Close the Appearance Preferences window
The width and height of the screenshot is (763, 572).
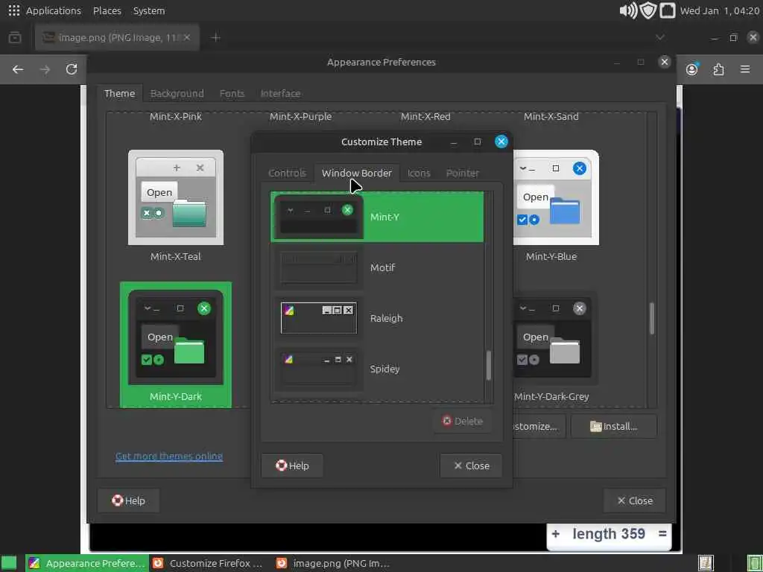tap(664, 62)
